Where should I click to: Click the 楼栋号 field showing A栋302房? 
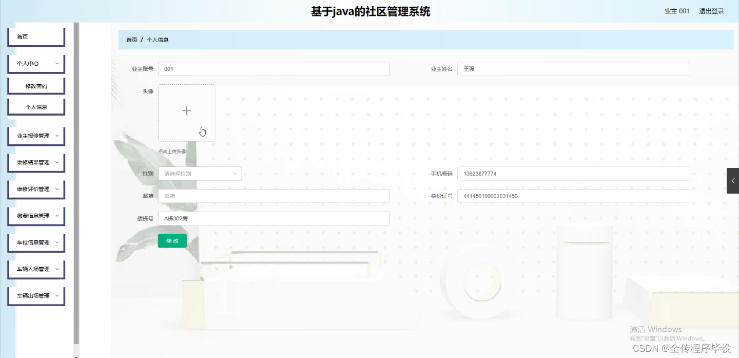pos(274,218)
